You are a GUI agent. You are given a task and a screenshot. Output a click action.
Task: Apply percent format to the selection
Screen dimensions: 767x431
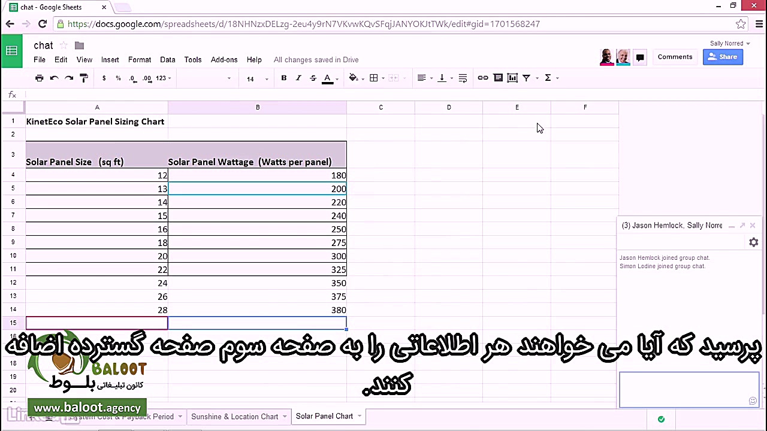pyautogui.click(x=118, y=78)
